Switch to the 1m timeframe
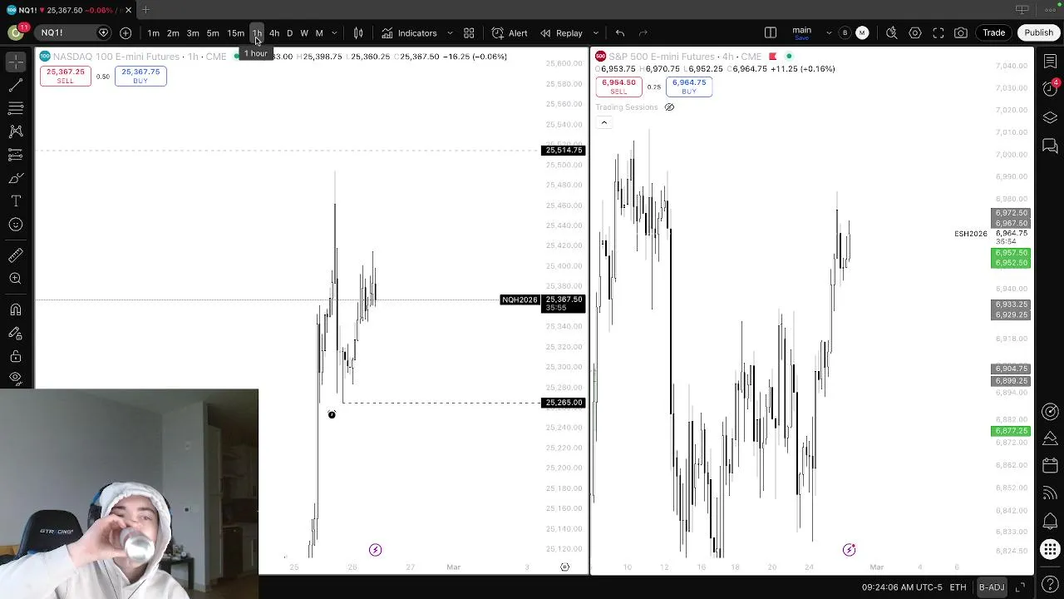Screen dimensions: 1064x599 point(153,33)
